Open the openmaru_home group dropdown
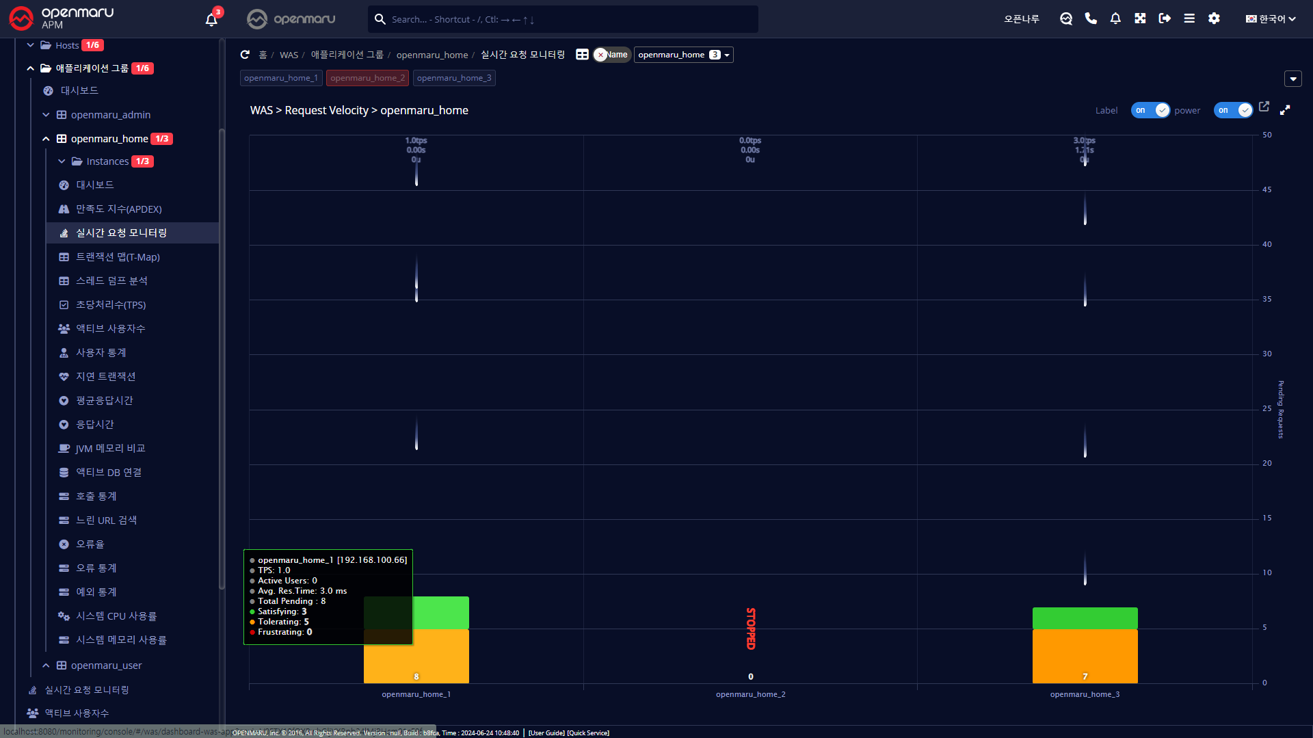1313x738 pixels. [x=683, y=55]
